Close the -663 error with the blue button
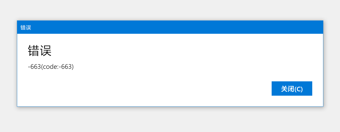 click(292, 89)
